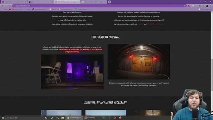
Task: Open the Other bookmarks folder
Action: (205, 9)
